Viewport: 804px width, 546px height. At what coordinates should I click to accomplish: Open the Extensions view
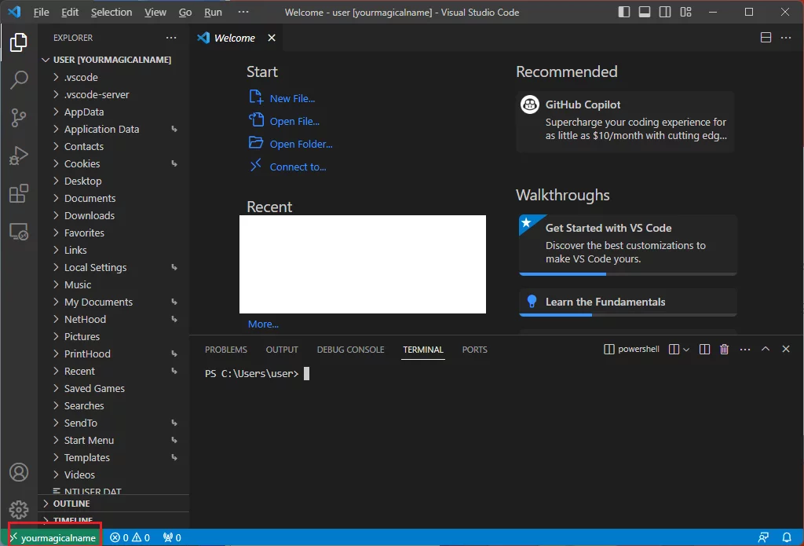19,193
